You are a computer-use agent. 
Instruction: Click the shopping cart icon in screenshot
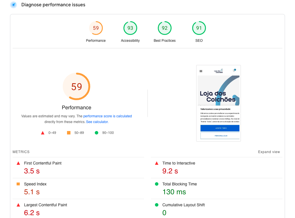click(x=234, y=71)
